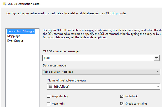Click the "prod" connection manager field
Screen dimensions: 162x107
click(98, 58)
